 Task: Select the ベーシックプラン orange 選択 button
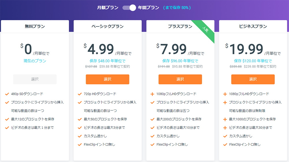(x=108, y=79)
